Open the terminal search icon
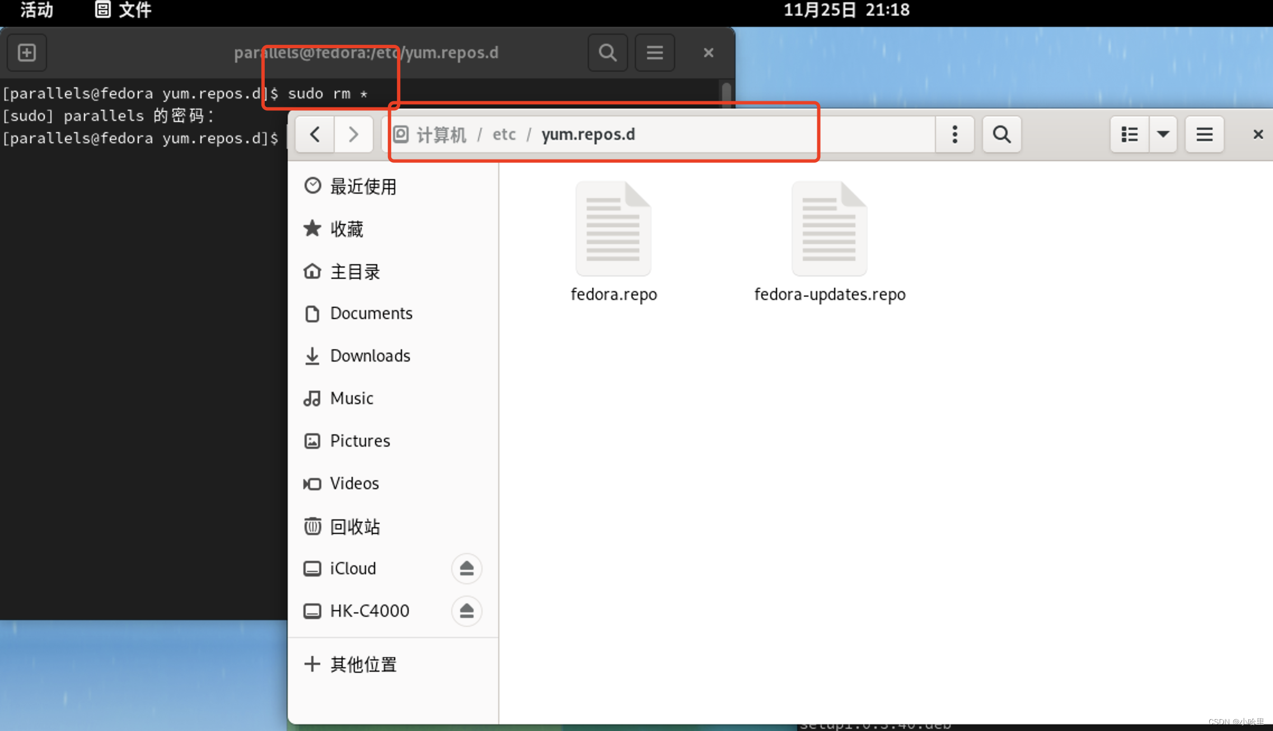This screenshot has height=731, width=1273. coord(607,53)
